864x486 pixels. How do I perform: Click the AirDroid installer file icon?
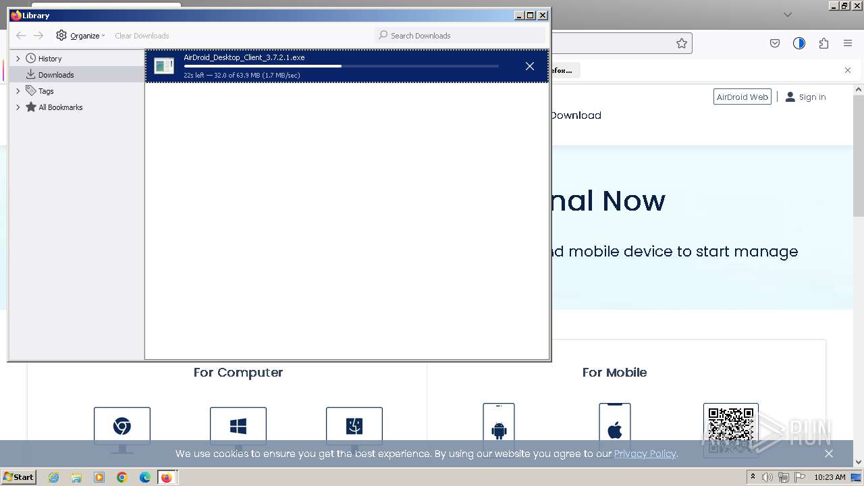164,65
